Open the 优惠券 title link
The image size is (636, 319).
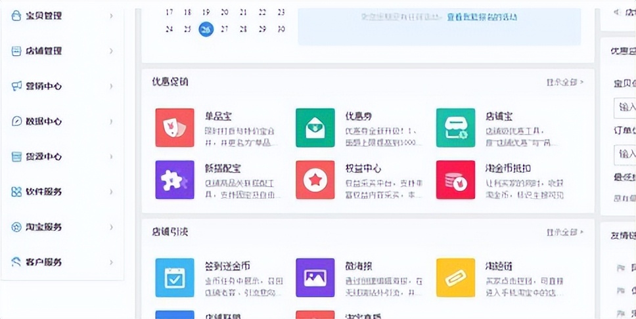pos(359,116)
